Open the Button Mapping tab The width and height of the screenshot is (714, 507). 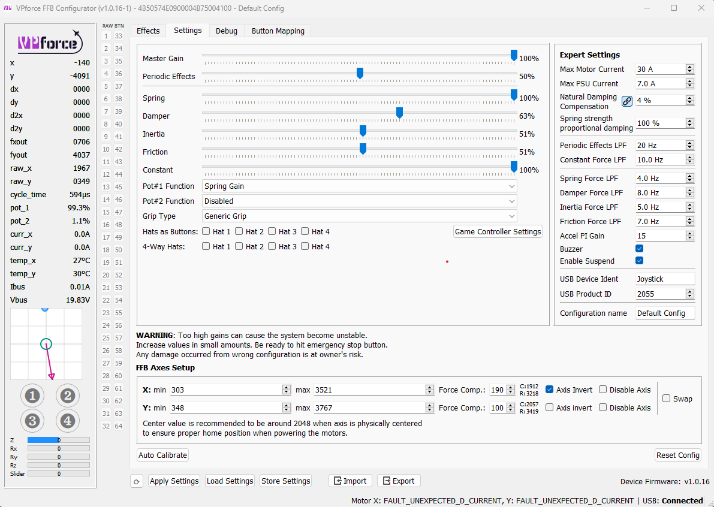point(278,31)
